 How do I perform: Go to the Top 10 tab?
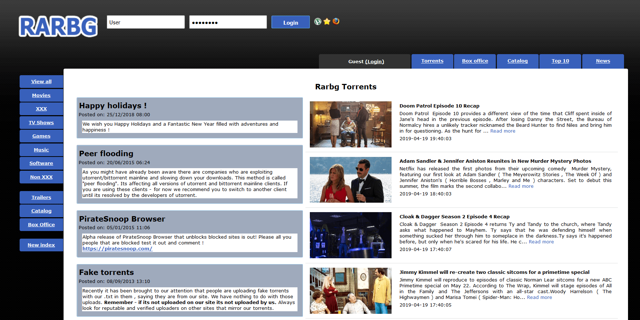[x=560, y=61]
